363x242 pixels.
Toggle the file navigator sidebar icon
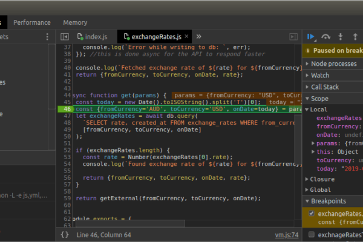point(65,36)
